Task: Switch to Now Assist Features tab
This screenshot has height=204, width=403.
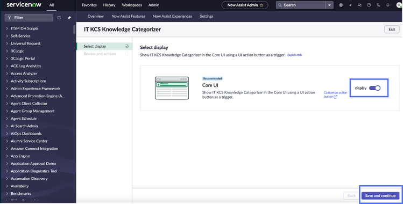Action: (x=128, y=16)
